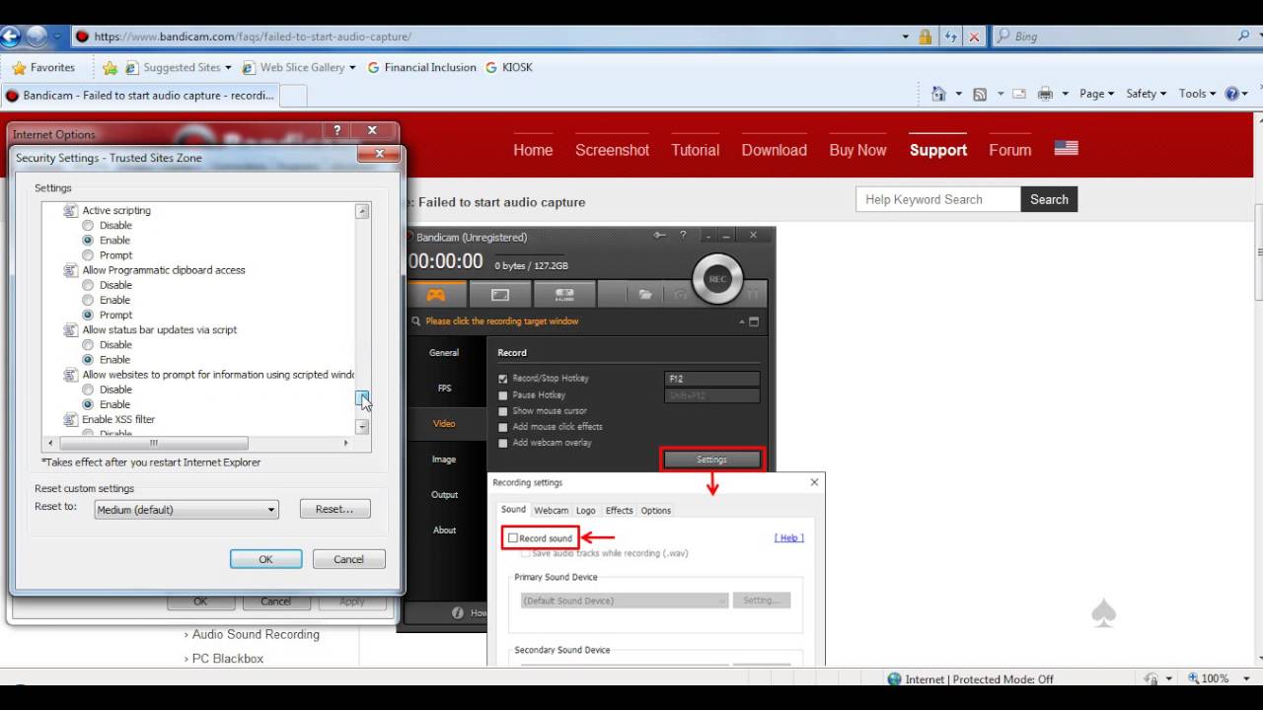Open the Tools menu

point(1197,94)
